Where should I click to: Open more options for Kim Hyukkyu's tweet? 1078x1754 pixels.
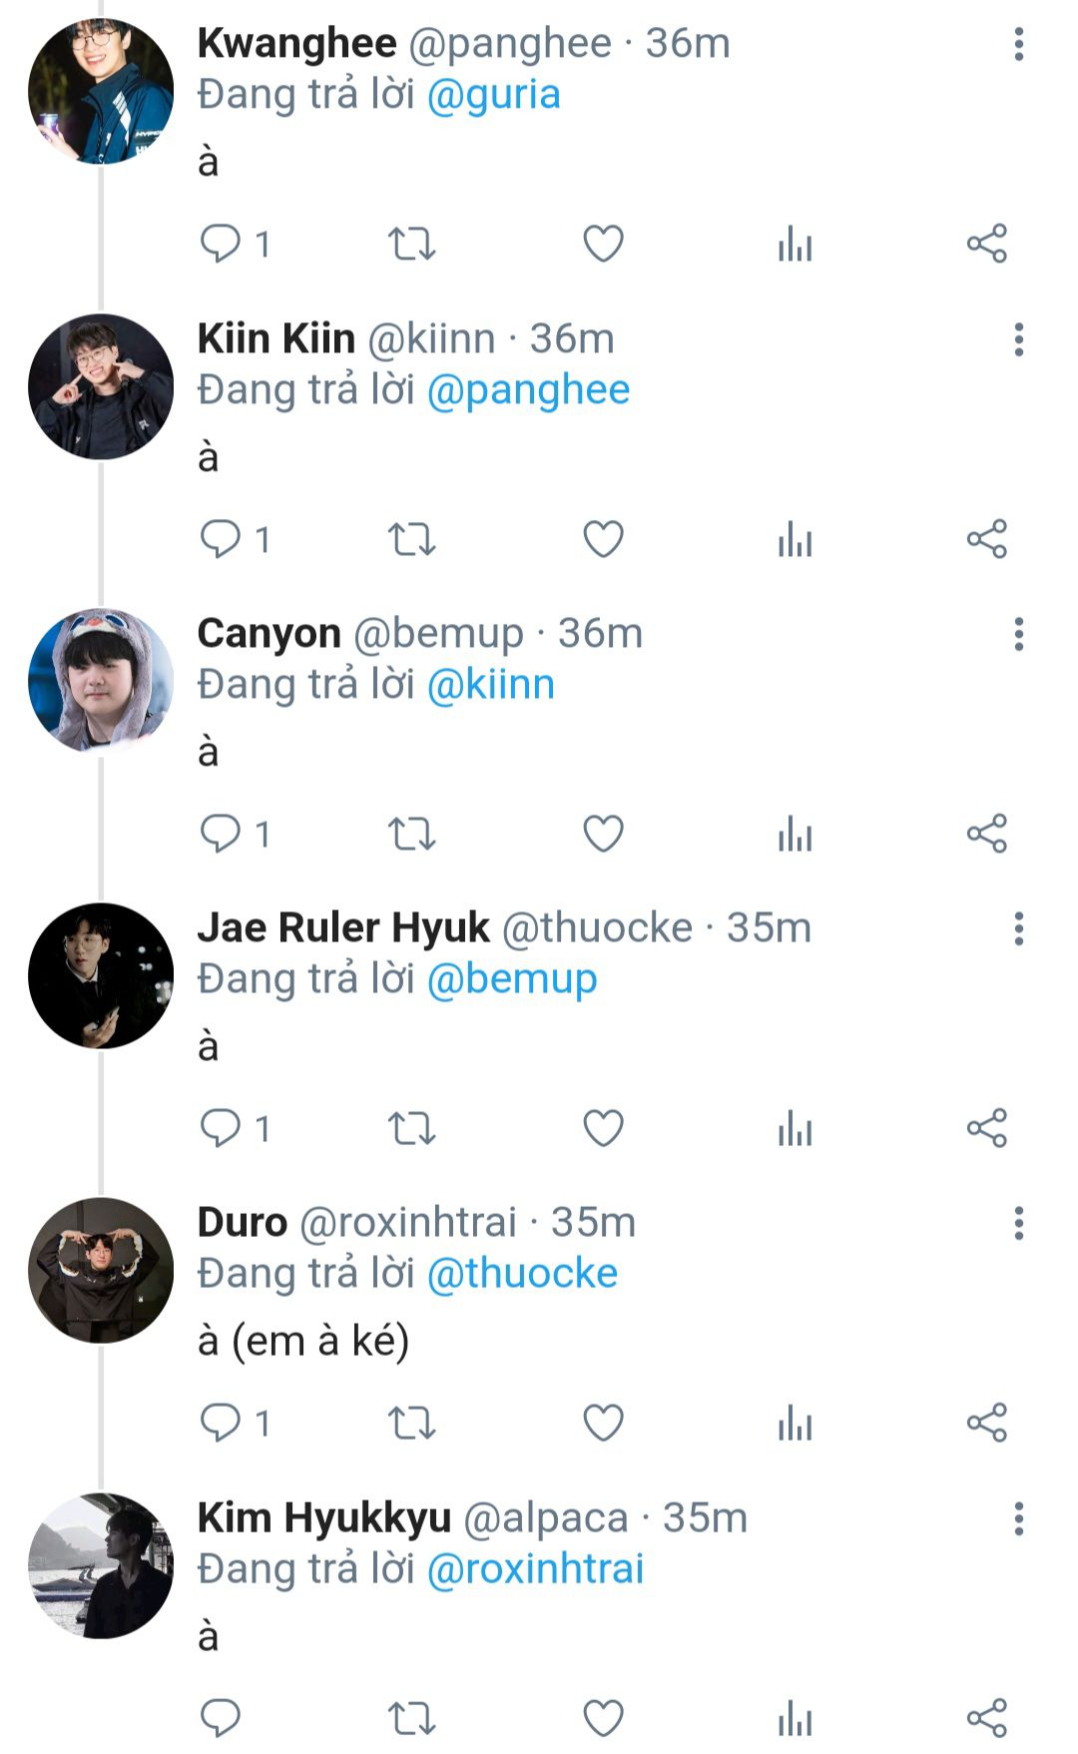[1018, 1518]
